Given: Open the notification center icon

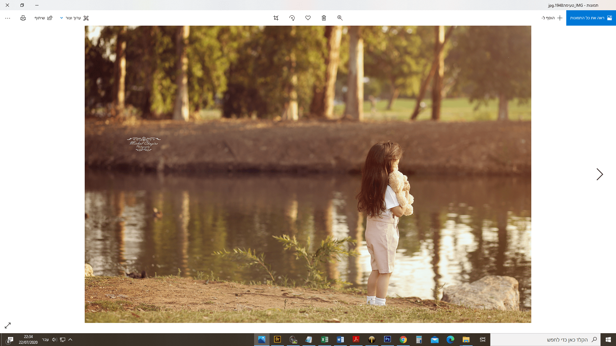Looking at the screenshot, I should 10,340.
